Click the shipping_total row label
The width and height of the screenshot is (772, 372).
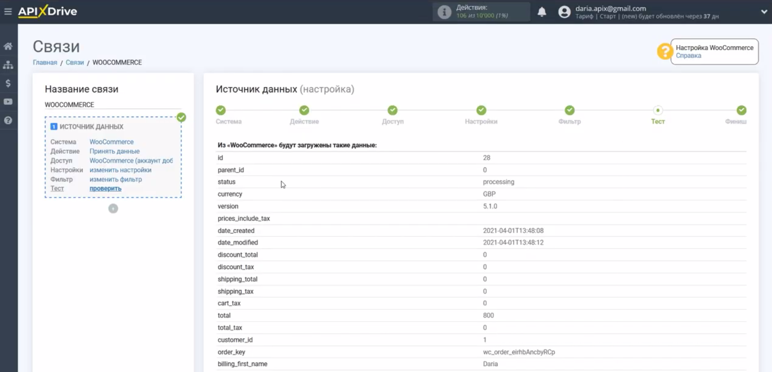pyautogui.click(x=237, y=279)
